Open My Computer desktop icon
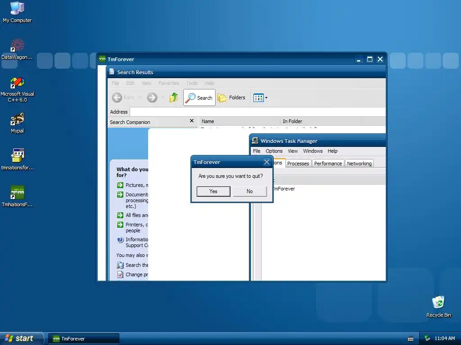461x345 pixels. (17, 12)
